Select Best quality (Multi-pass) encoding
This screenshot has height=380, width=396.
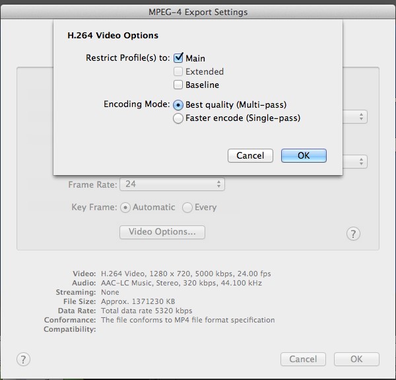click(178, 105)
